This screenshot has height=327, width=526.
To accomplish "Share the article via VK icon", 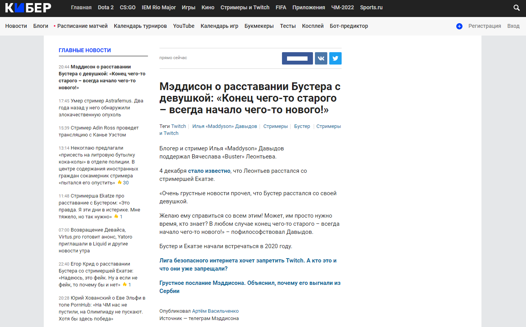I will pos(321,58).
